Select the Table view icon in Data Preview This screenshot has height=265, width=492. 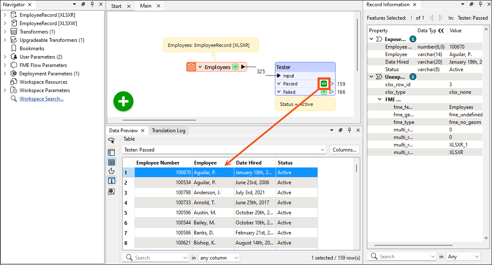tap(111, 162)
